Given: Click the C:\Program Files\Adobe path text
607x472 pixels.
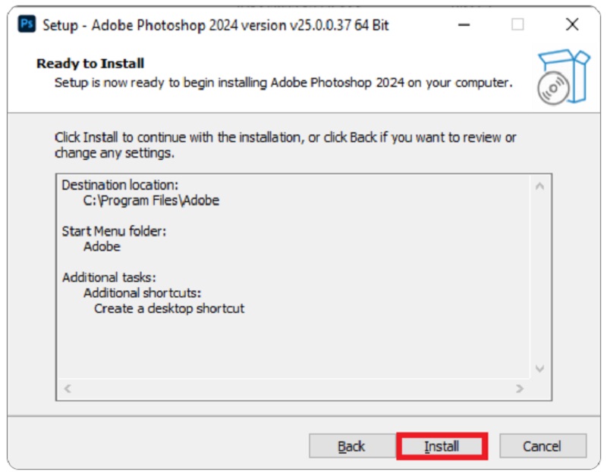Looking at the screenshot, I should [x=151, y=200].
